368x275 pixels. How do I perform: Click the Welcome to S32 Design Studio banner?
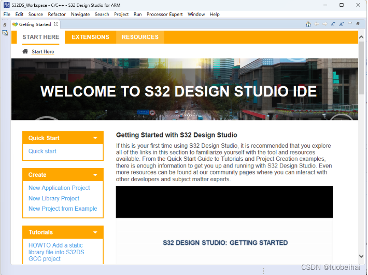click(x=185, y=89)
